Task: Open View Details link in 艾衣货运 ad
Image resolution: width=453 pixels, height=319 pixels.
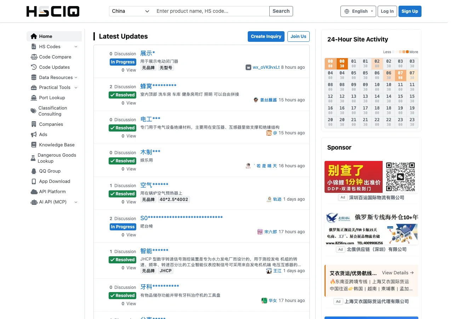Action: point(398,273)
